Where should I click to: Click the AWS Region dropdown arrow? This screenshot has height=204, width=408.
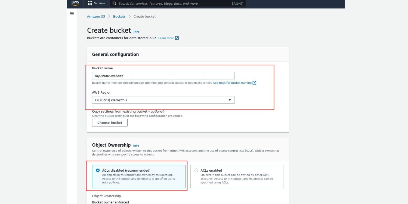click(230, 100)
